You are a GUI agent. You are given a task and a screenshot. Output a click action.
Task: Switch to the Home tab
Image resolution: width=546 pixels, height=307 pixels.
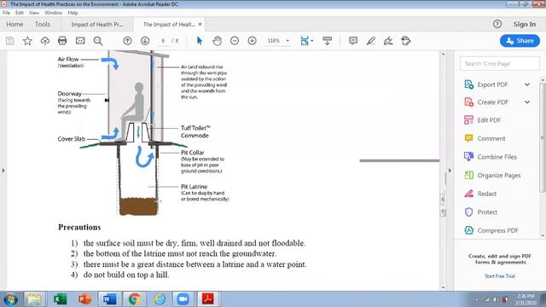[15, 25]
